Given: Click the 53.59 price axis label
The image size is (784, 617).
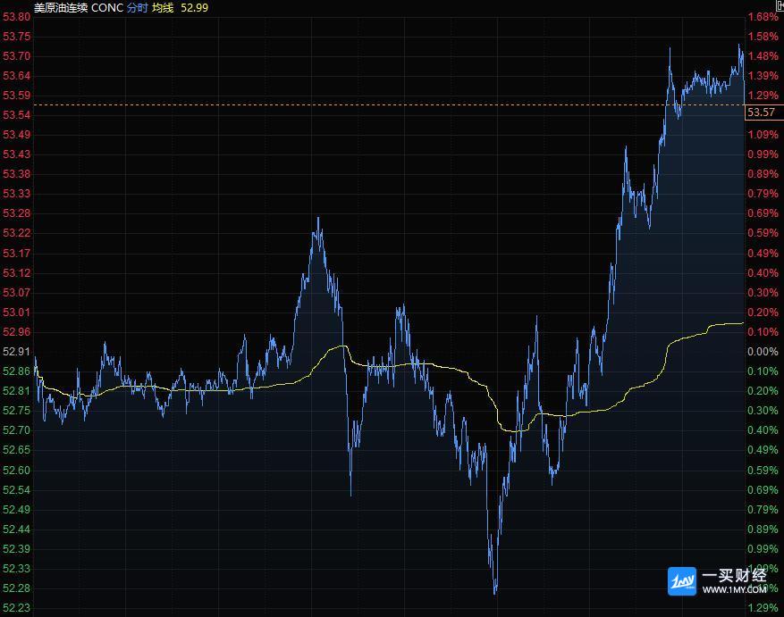Looking at the screenshot, I should (16, 96).
